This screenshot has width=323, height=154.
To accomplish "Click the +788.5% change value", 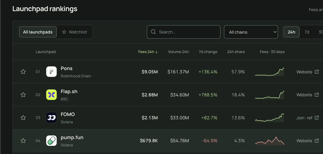I will 208,95.
